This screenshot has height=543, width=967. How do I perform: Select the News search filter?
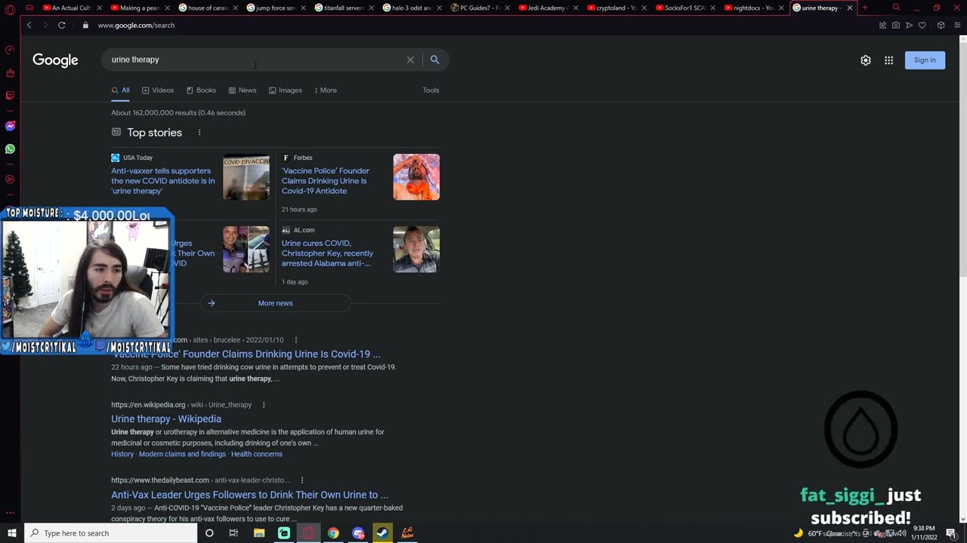tap(243, 90)
